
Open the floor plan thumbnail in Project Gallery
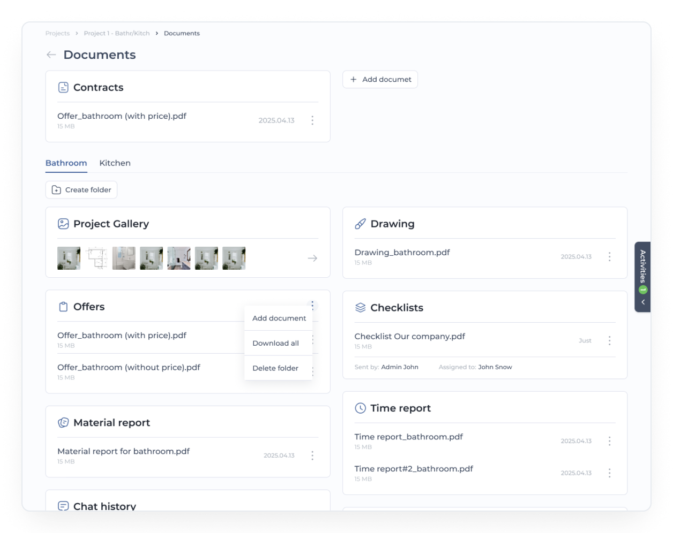pos(96,258)
